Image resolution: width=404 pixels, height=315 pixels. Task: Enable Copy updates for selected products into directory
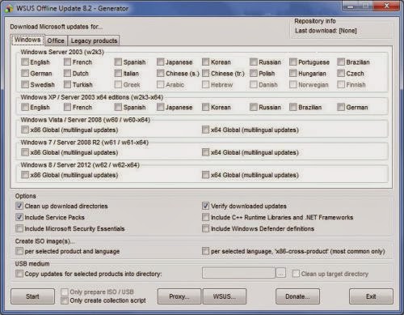click(x=19, y=274)
